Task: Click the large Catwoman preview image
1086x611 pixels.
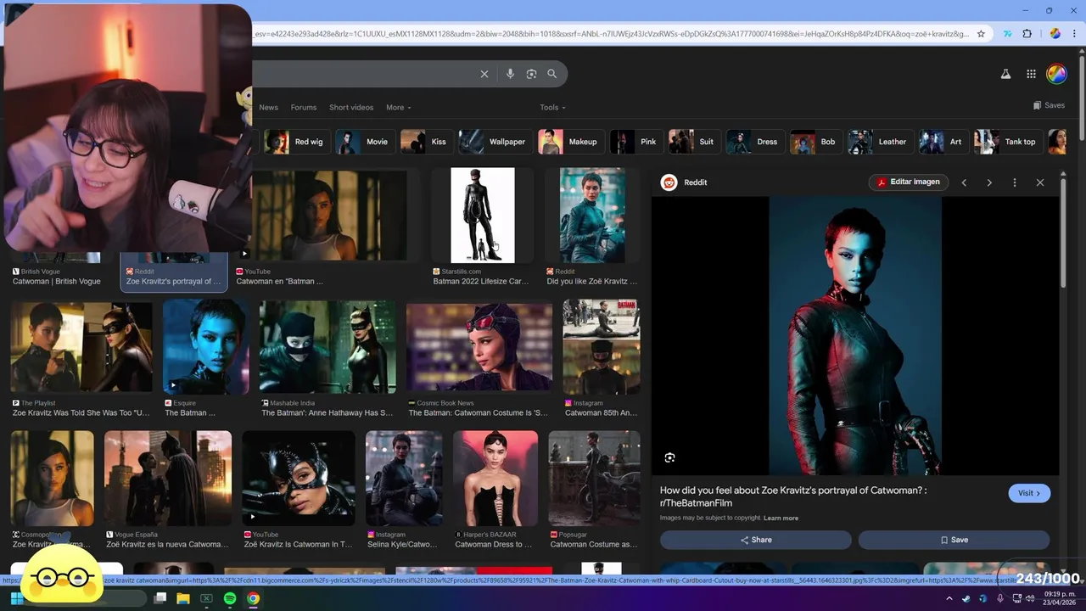Action: coord(855,336)
